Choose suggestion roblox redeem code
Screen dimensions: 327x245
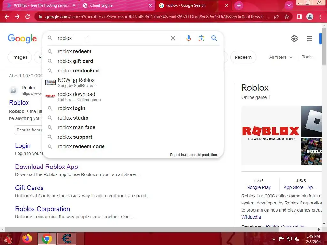pyautogui.click(x=133, y=147)
